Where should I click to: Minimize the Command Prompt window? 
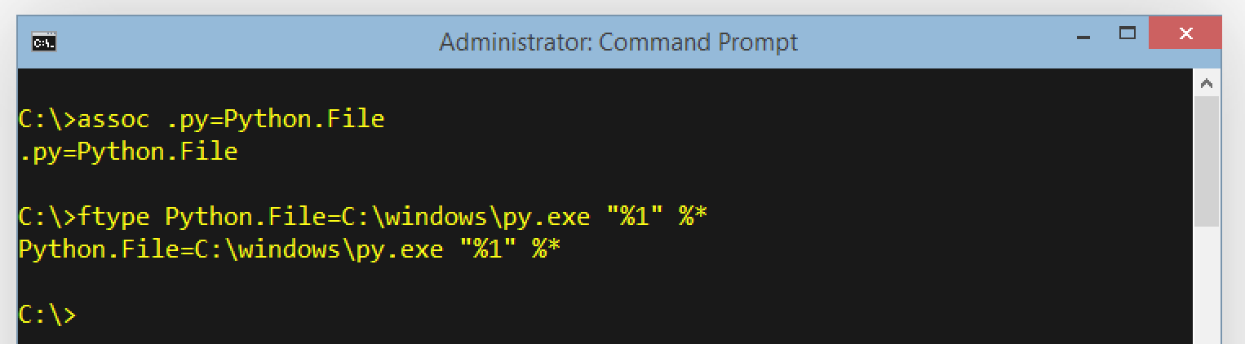(1083, 36)
